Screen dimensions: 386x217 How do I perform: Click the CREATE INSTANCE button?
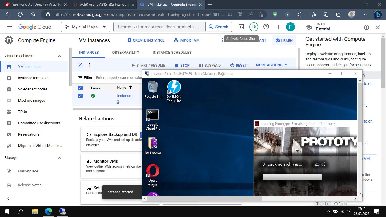[146, 40]
